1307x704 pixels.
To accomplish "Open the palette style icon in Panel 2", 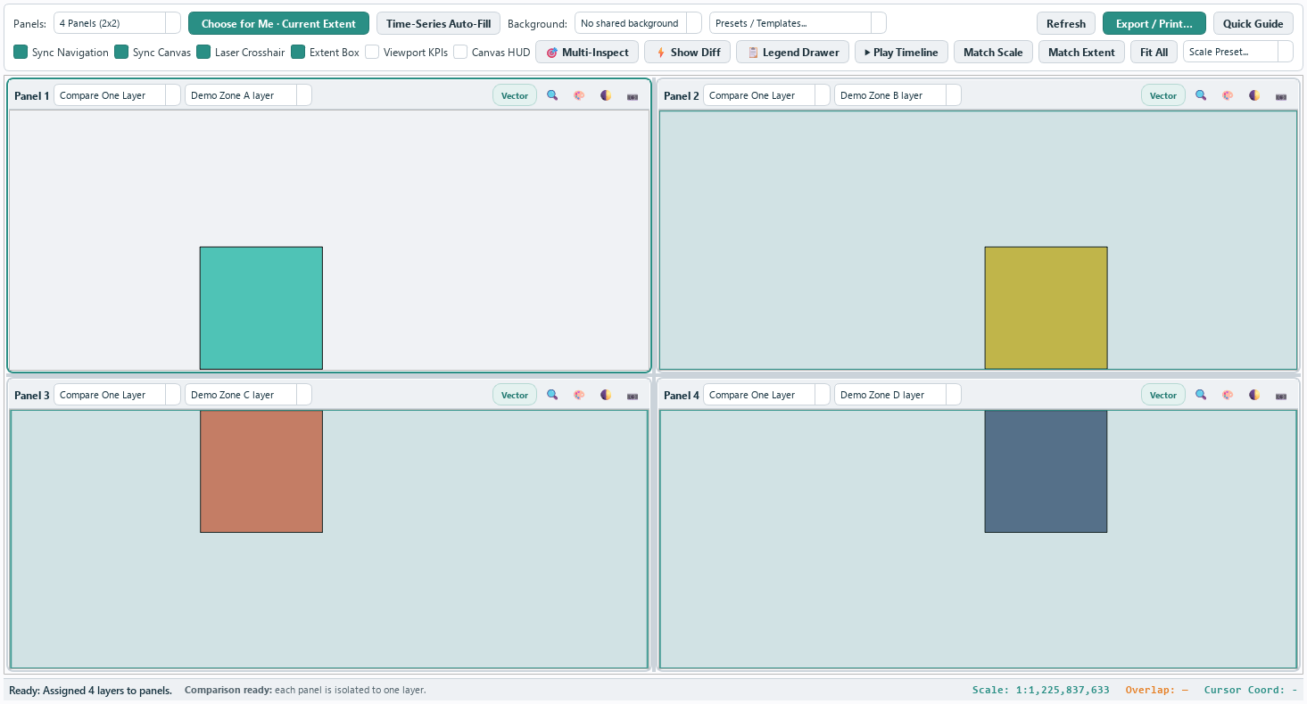I will [x=1228, y=95].
